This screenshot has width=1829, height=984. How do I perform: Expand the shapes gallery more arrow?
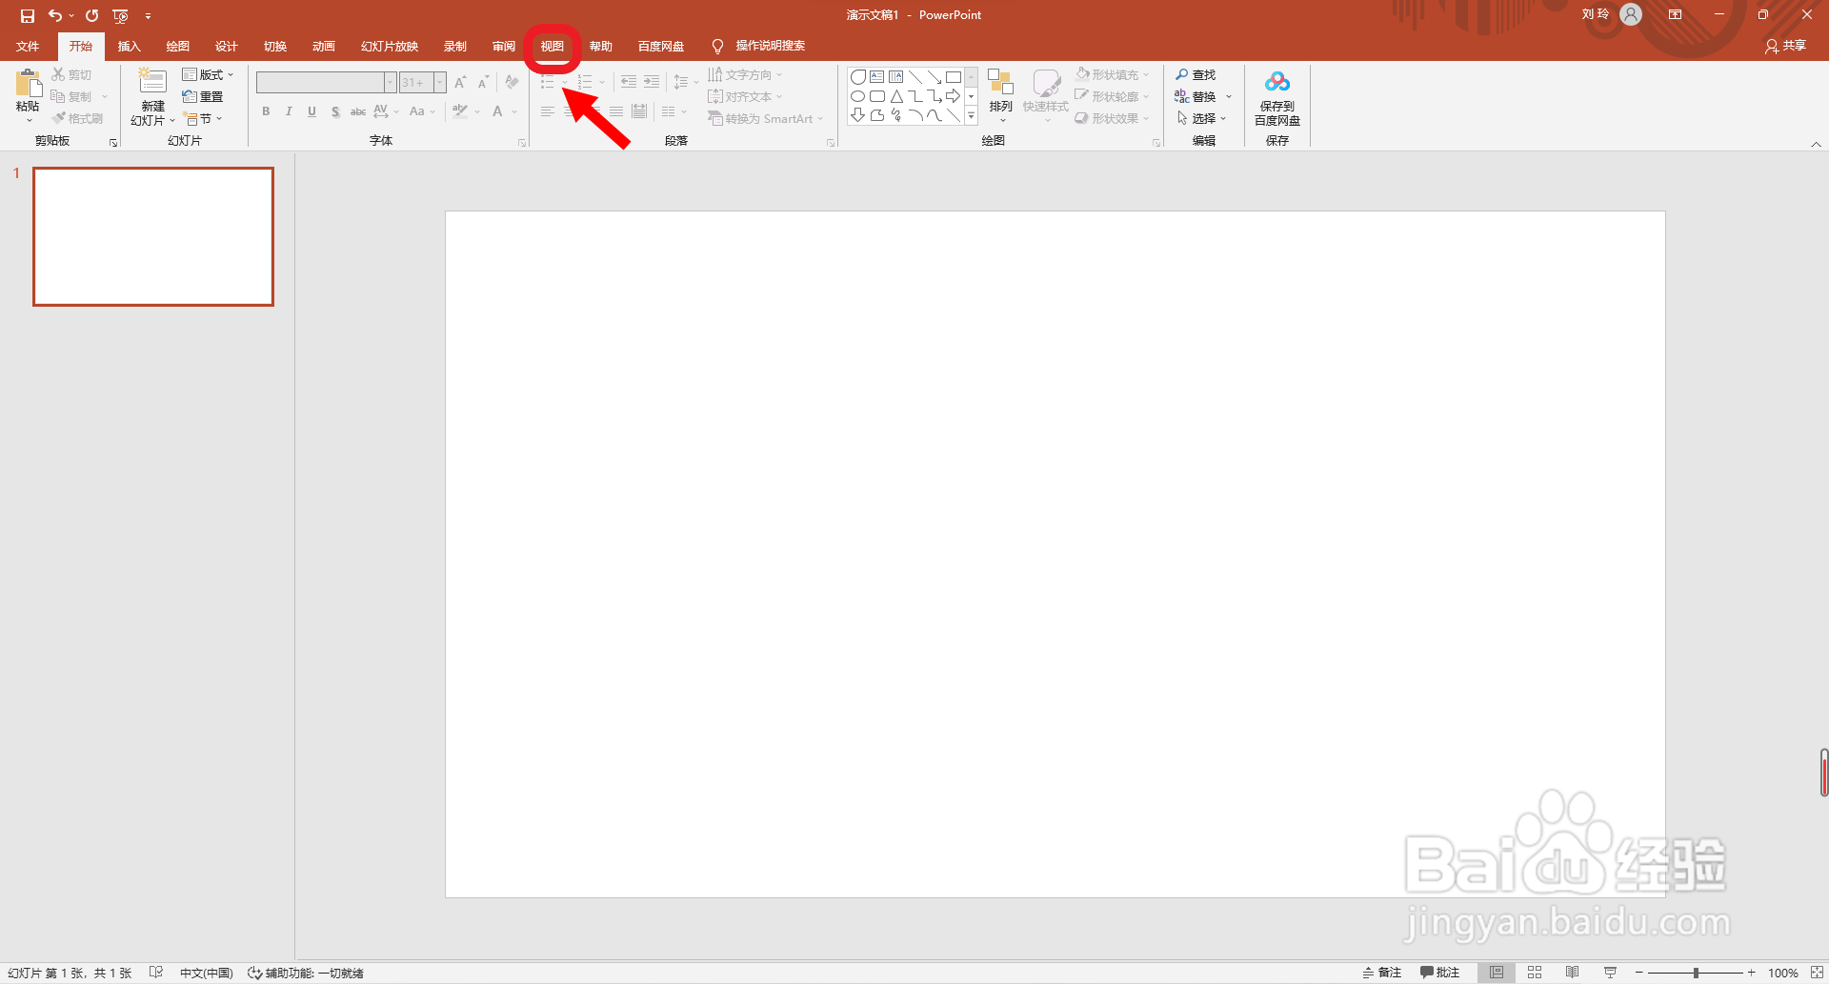pyautogui.click(x=971, y=115)
